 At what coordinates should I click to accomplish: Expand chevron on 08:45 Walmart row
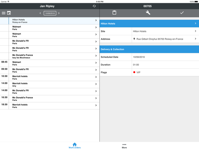(x=96, y=63)
